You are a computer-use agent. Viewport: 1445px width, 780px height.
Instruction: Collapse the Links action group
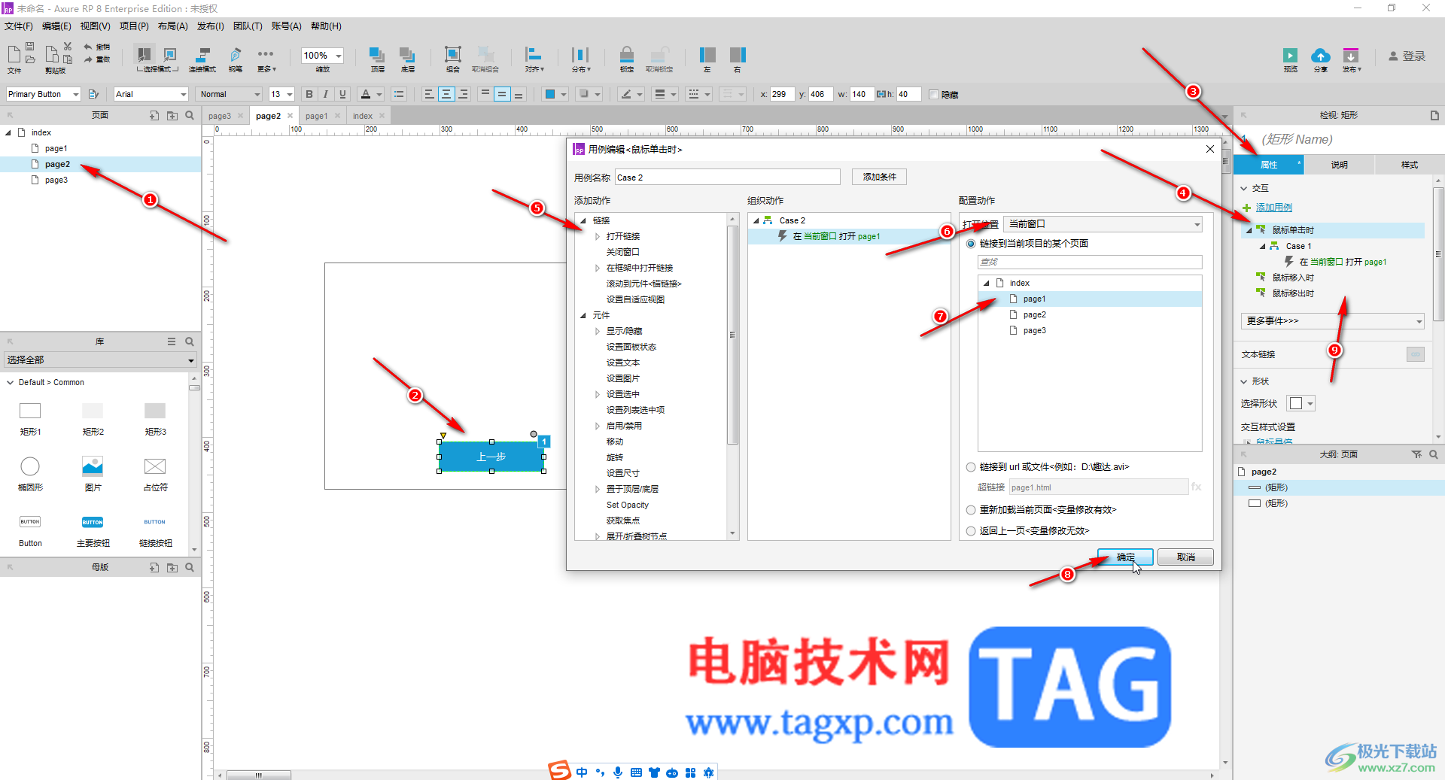pos(583,220)
